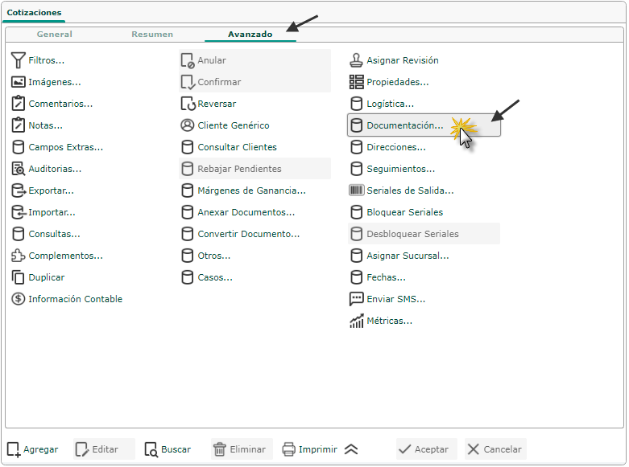Click the Confirmar checkmark document icon
Image resolution: width=629 pixels, height=467 pixels.
point(188,82)
